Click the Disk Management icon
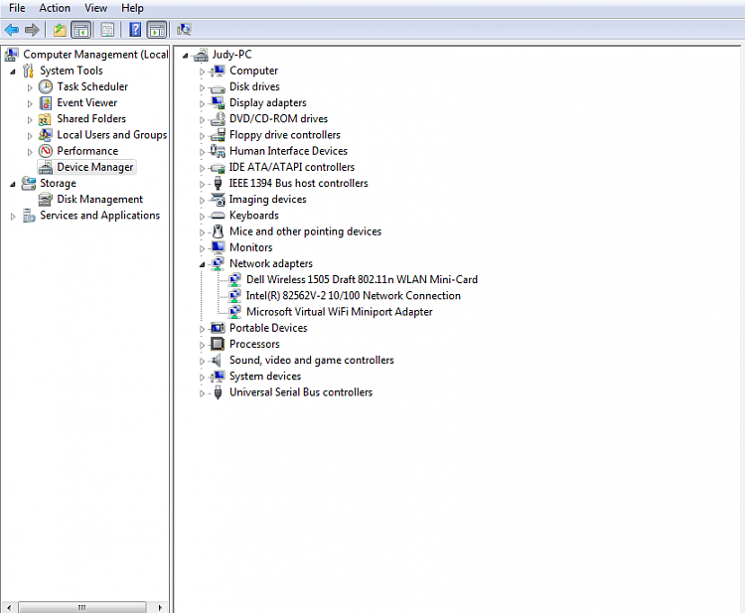The image size is (745, 613). (x=46, y=199)
